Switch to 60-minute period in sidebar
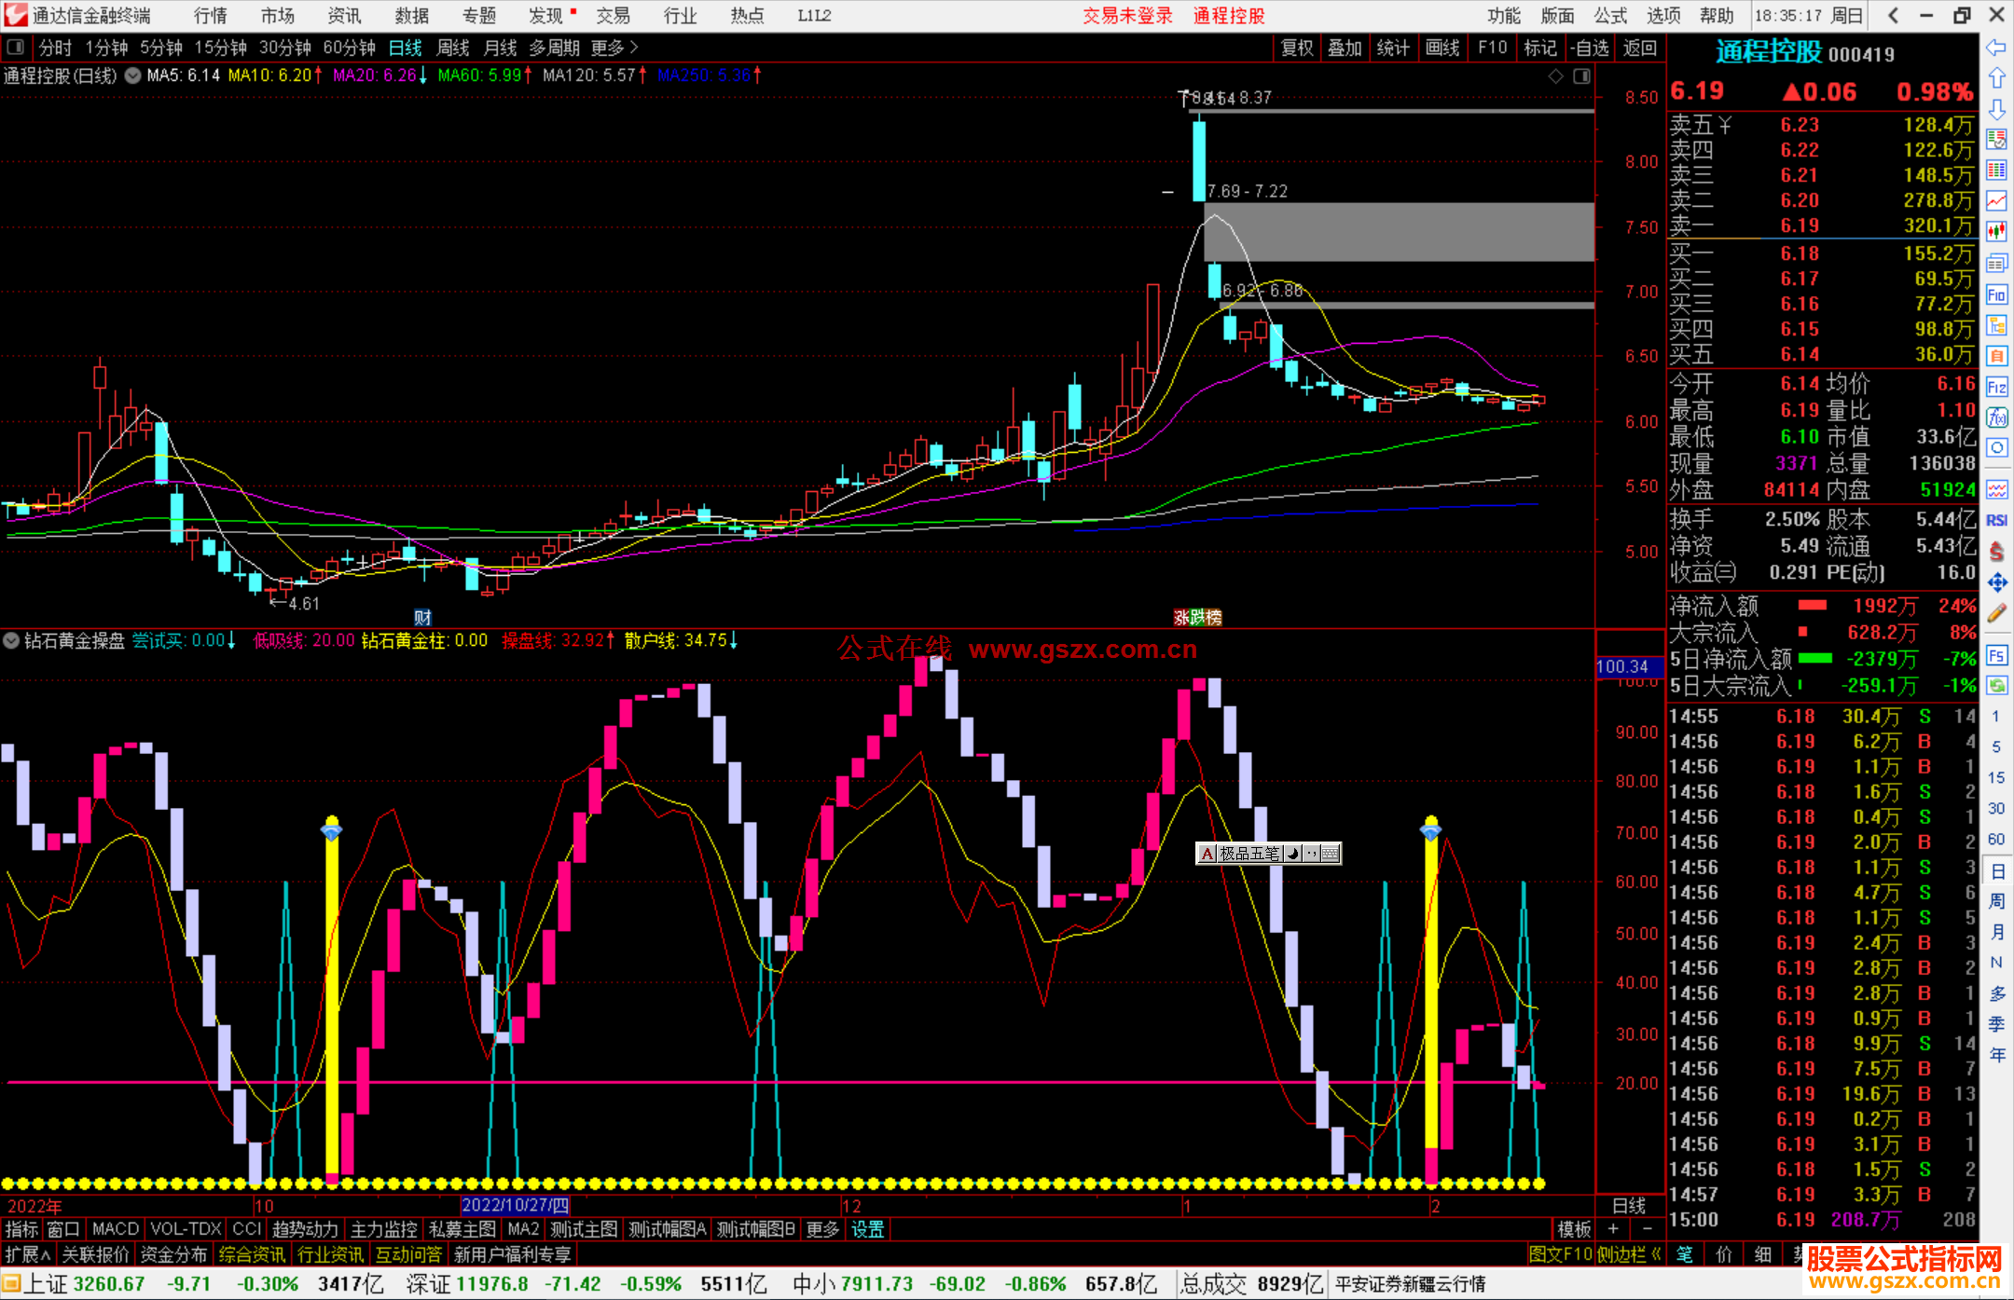 pyautogui.click(x=1995, y=839)
